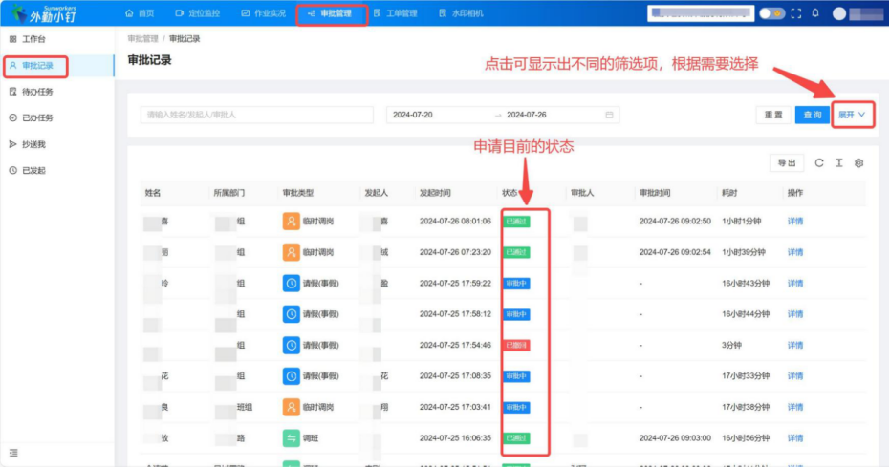Click 已通过 status tag in 08:01:06 row

516,222
